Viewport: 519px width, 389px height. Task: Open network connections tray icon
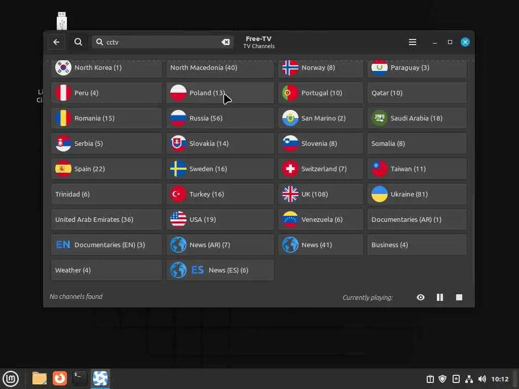(469, 379)
